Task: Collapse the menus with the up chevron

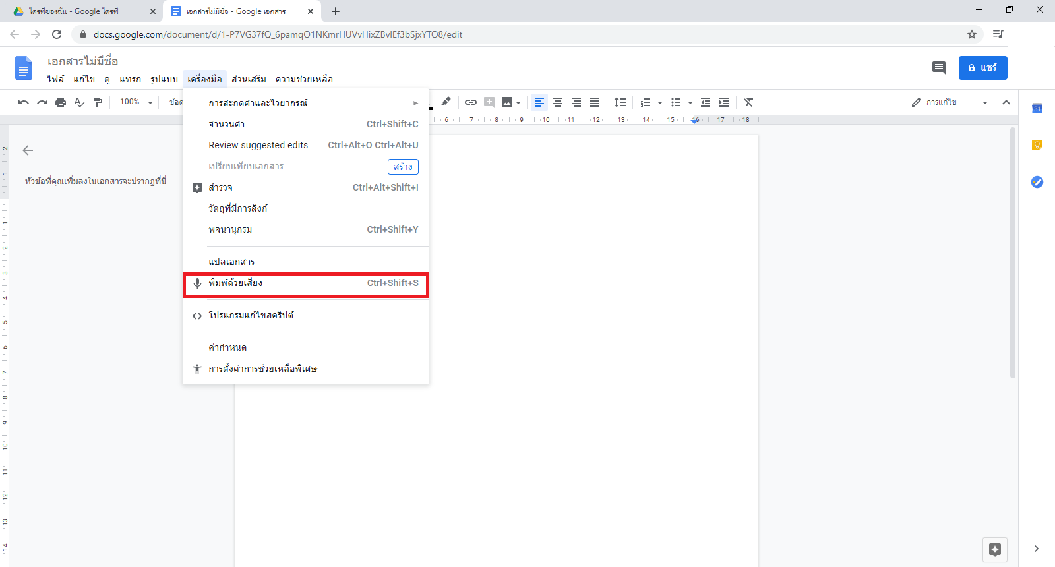Action: (x=1006, y=102)
